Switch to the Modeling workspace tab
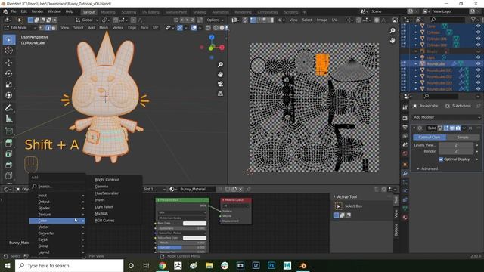484x272 pixels. point(107,12)
